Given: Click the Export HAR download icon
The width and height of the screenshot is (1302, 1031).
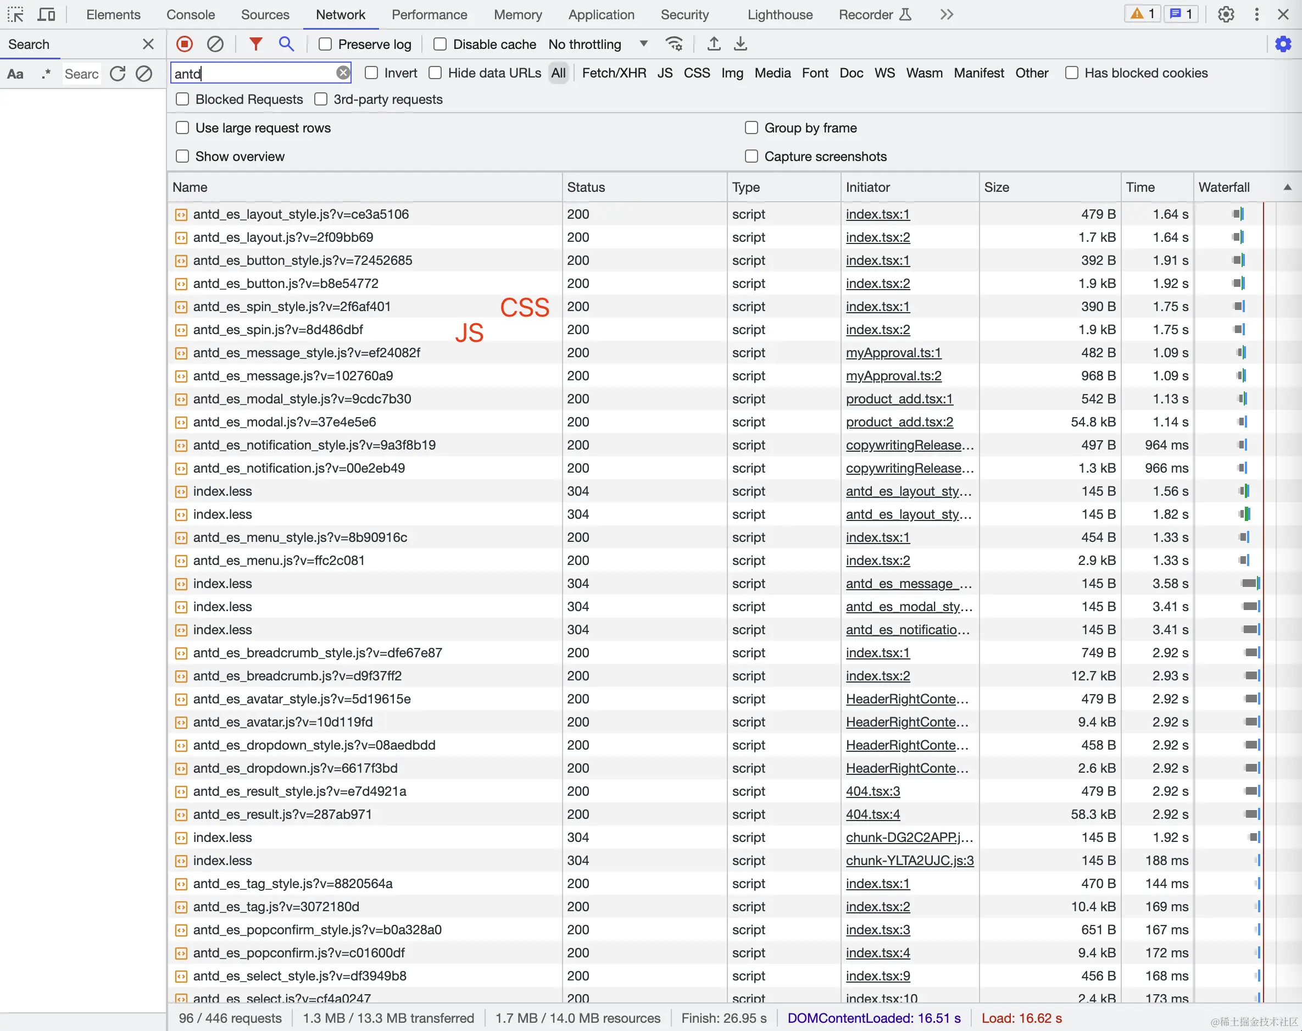Looking at the screenshot, I should click(x=741, y=44).
